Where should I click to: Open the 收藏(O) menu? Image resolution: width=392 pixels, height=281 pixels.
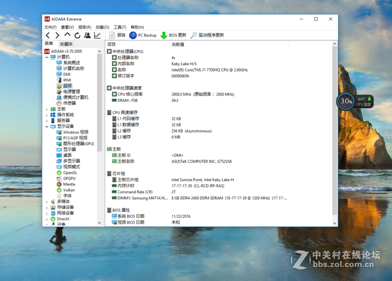click(x=102, y=27)
